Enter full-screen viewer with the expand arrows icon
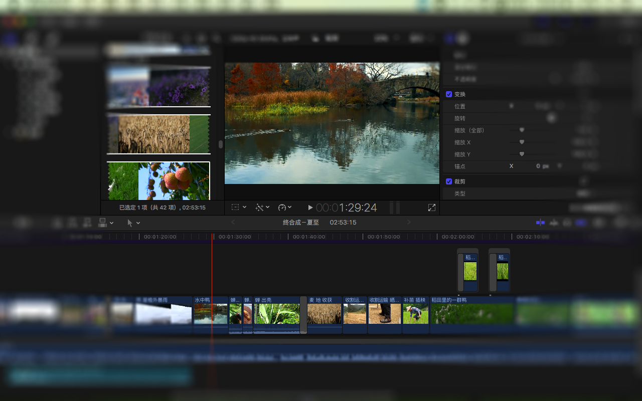 (x=431, y=208)
